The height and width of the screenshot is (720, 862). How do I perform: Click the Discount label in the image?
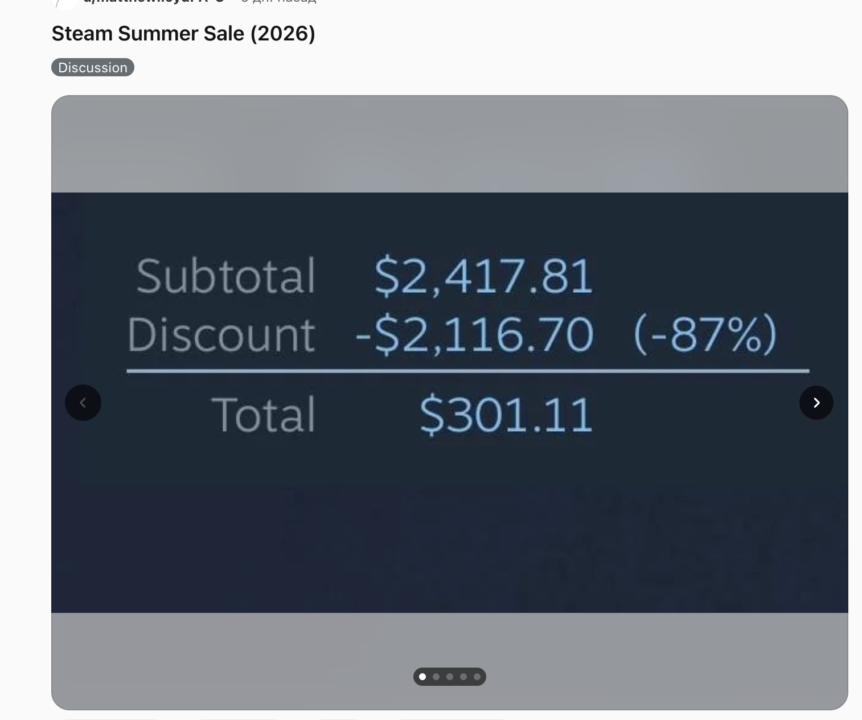(221, 334)
